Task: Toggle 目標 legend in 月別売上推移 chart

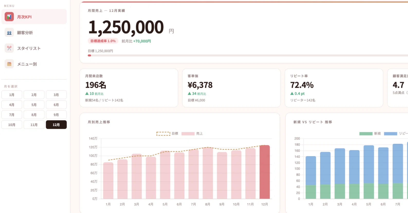Action: coord(167,134)
